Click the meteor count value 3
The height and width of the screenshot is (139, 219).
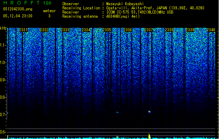coord(49,16)
